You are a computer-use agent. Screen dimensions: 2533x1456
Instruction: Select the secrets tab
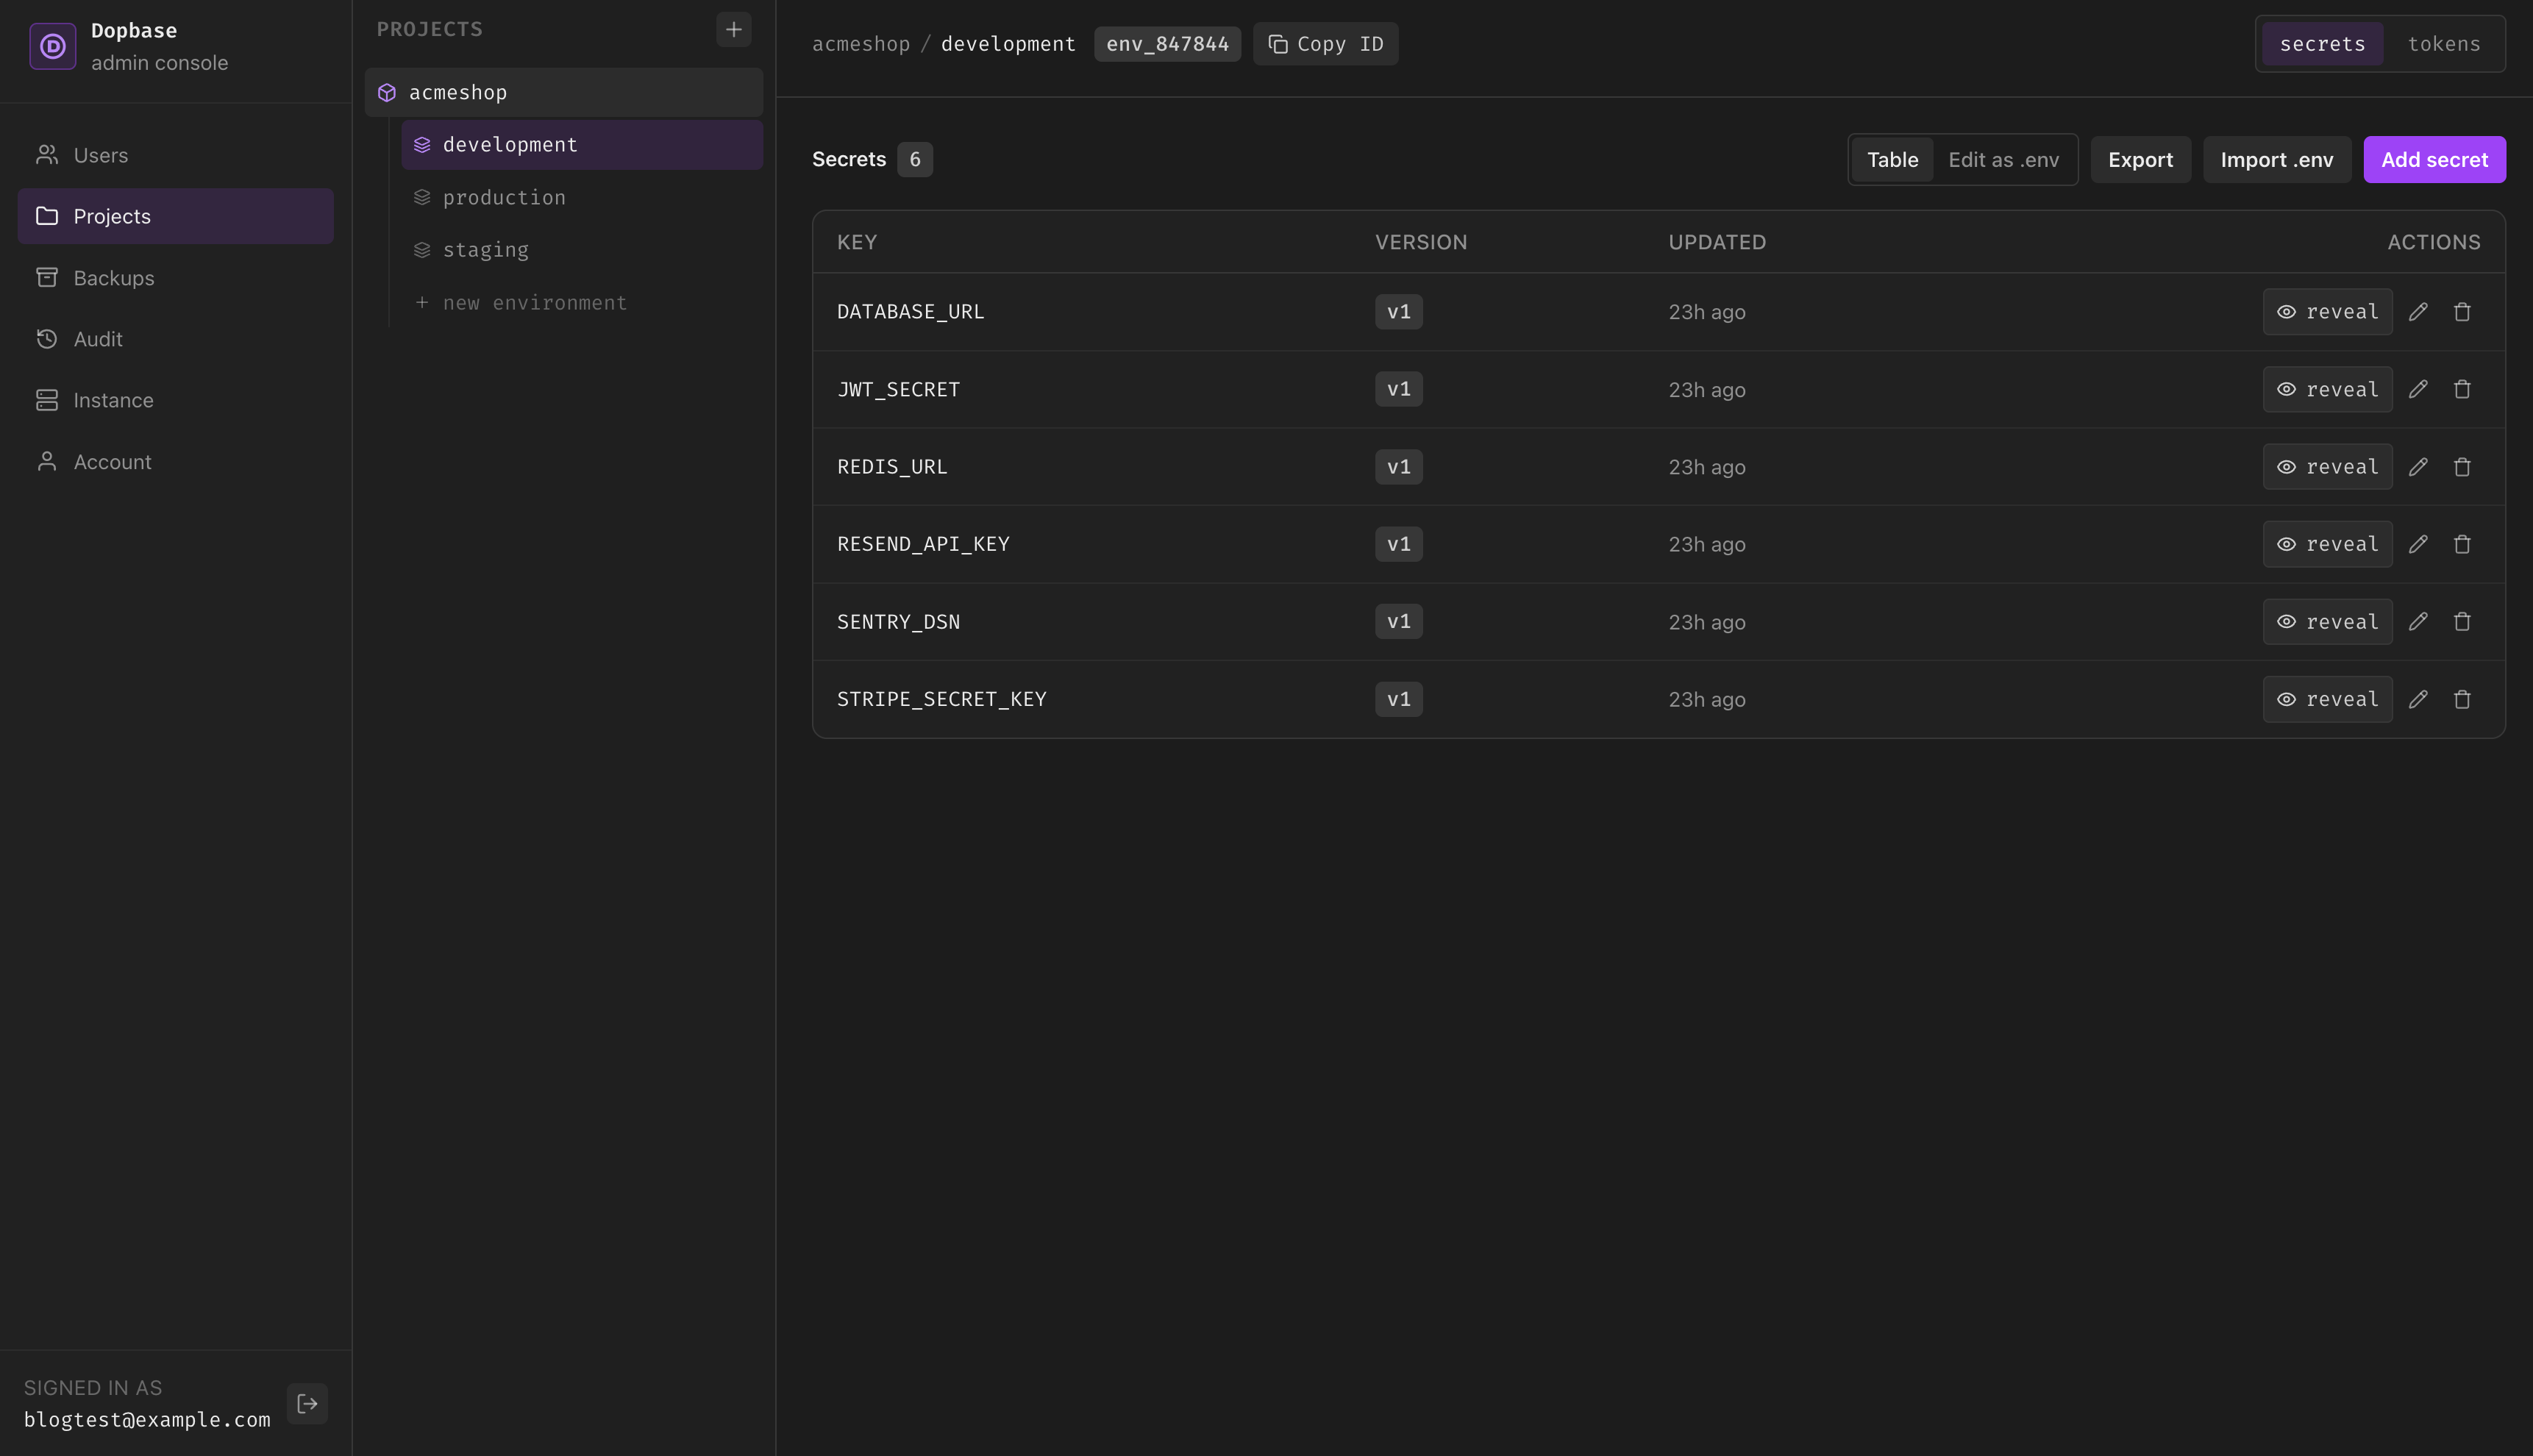[x=2322, y=44]
